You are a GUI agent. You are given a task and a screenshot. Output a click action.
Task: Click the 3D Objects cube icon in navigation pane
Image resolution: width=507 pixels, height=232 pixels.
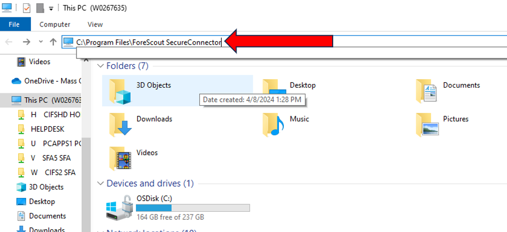[21, 187]
